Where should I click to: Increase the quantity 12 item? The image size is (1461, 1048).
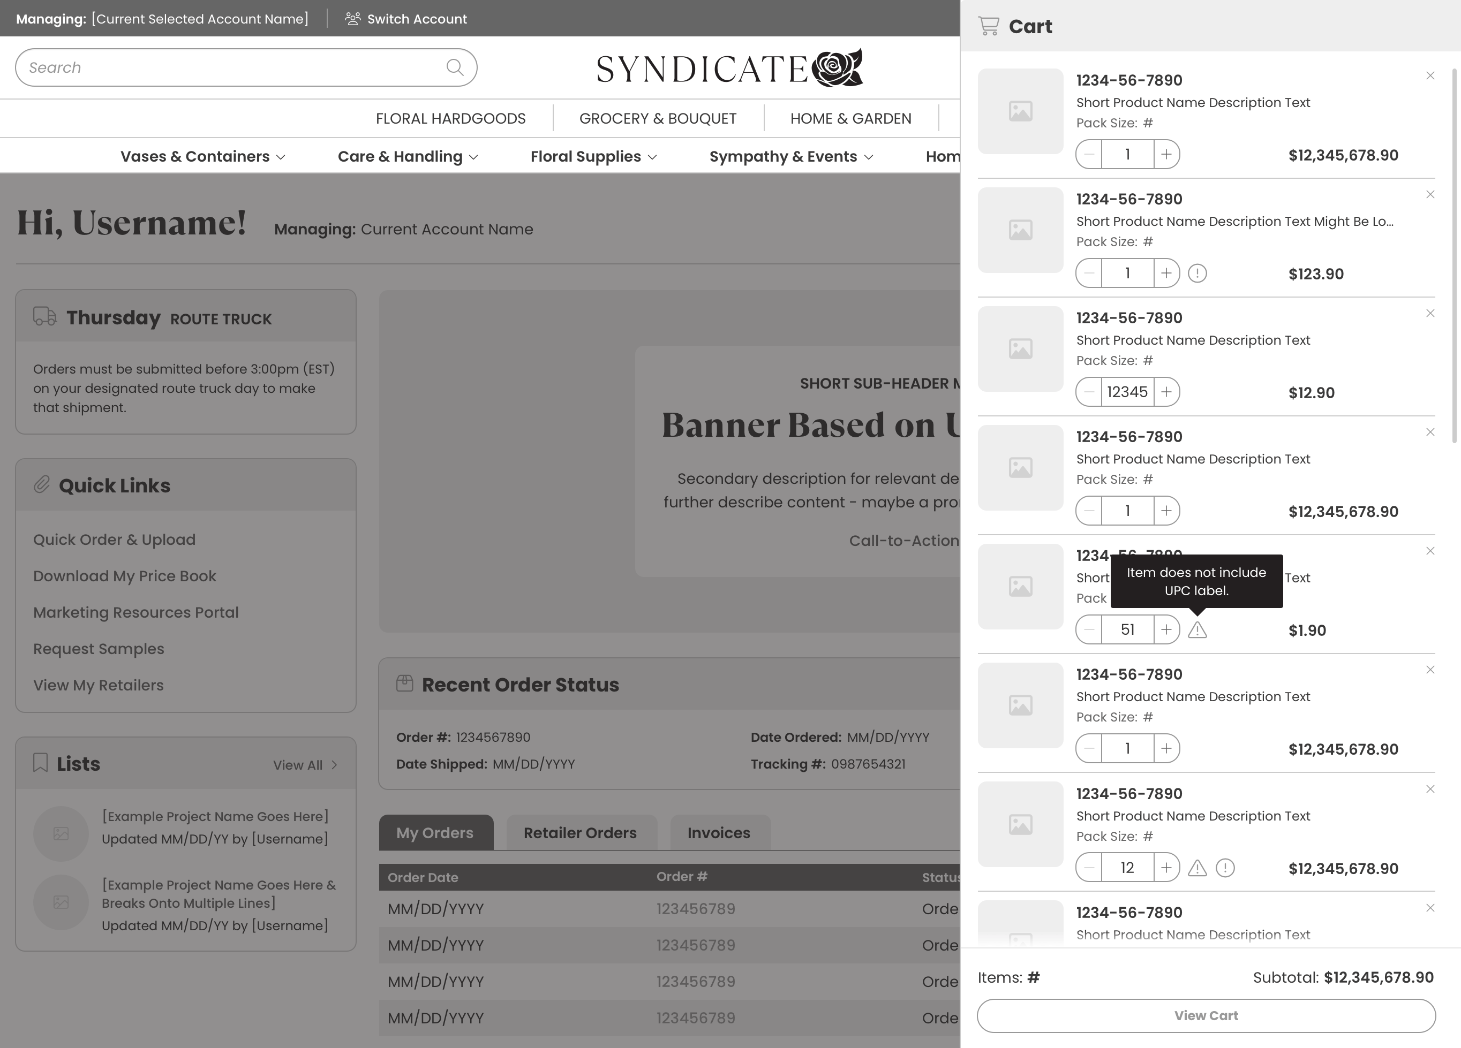(1166, 868)
